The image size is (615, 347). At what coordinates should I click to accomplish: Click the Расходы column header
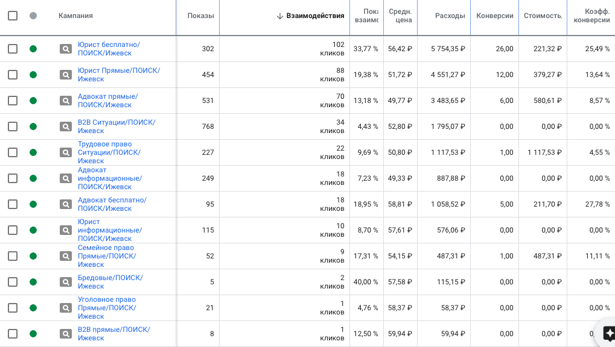coord(450,16)
